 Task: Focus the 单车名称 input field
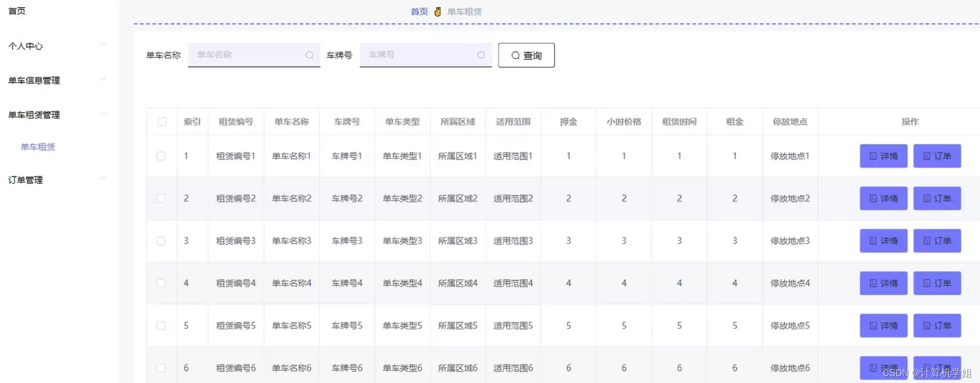click(254, 55)
